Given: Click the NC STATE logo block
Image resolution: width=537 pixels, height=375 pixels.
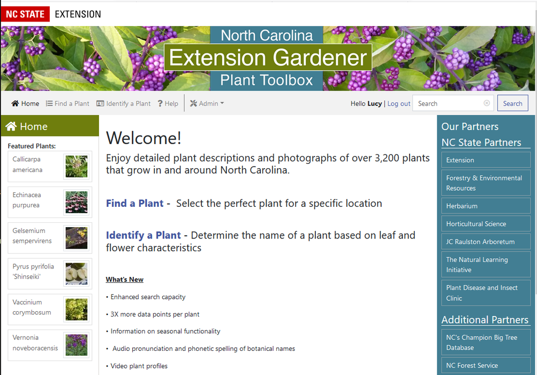Looking at the screenshot, I should coord(25,14).
